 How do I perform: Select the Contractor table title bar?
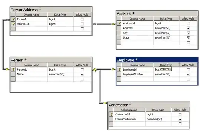[149, 105]
